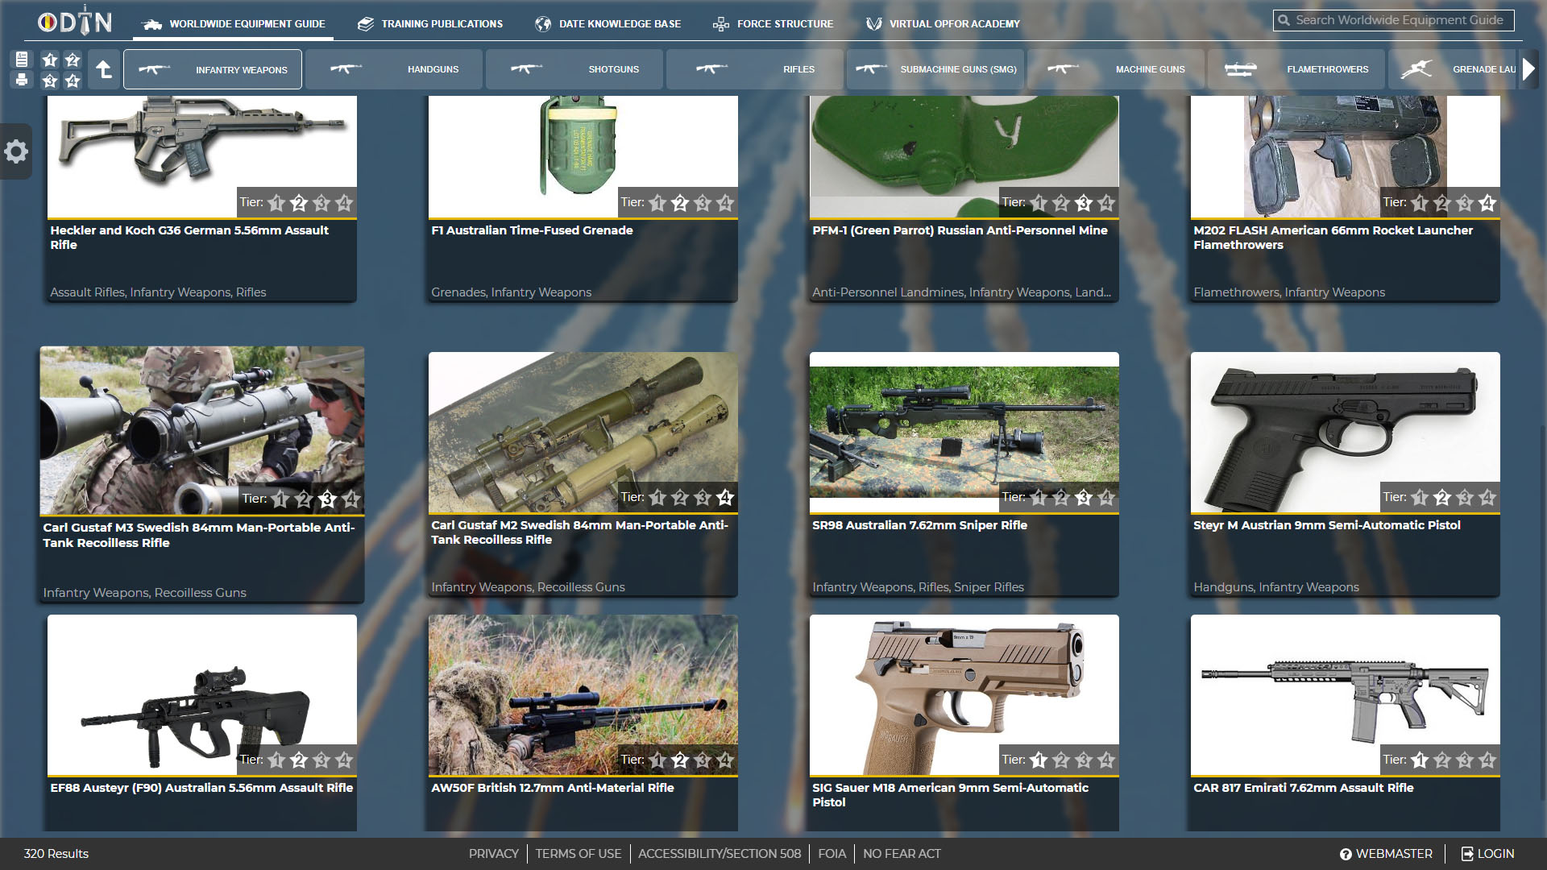Open Force Structure menu
Image resolution: width=1547 pixels, height=870 pixels.
coord(773,23)
